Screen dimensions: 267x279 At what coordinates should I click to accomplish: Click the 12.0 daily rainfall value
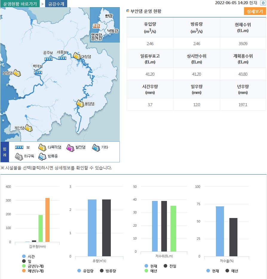tap(197, 105)
